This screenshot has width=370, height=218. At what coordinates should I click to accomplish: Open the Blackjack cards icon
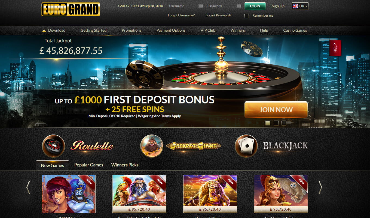click(x=246, y=146)
